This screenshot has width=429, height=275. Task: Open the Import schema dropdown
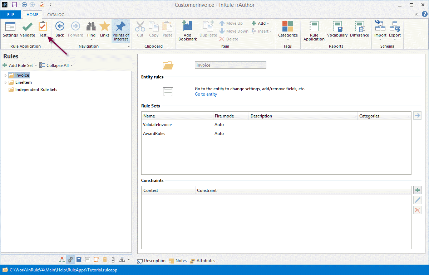[380, 30]
